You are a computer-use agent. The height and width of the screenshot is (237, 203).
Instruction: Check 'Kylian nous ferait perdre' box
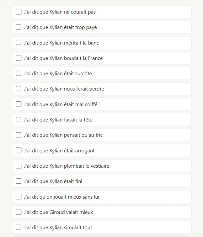18,89
